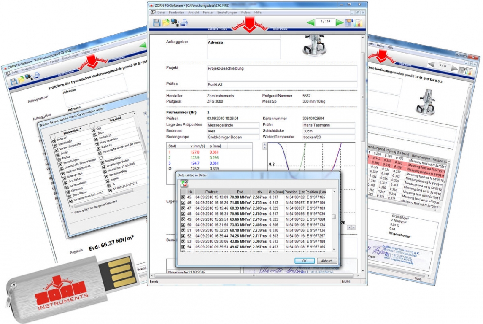Click Stoß 1 velocity value 127.0
This screenshot has height=324, width=483.
(x=195, y=152)
